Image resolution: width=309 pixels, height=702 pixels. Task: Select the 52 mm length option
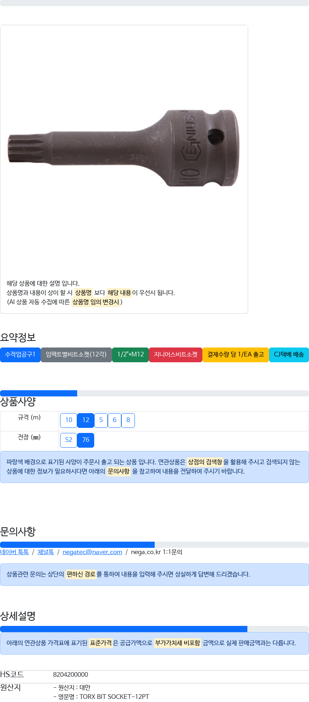coord(69,440)
